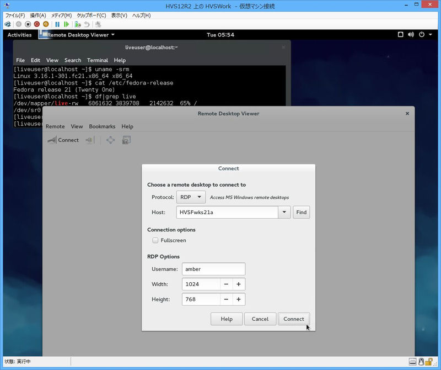441x370 pixels.
Task: Open the Terminal menu in the terminal window
Action: (98, 60)
